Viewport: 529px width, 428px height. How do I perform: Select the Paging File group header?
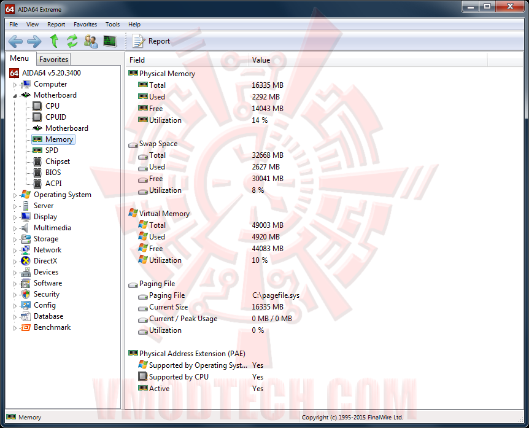pyautogui.click(x=157, y=284)
